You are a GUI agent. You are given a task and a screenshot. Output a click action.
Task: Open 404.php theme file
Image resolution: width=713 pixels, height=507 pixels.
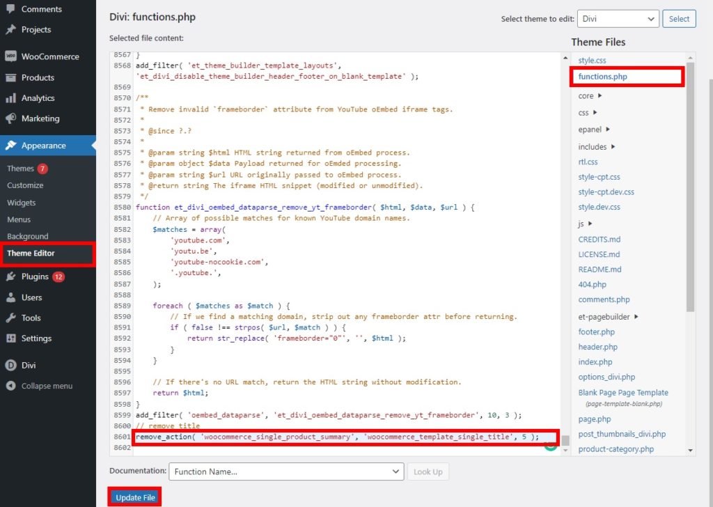[592, 284]
